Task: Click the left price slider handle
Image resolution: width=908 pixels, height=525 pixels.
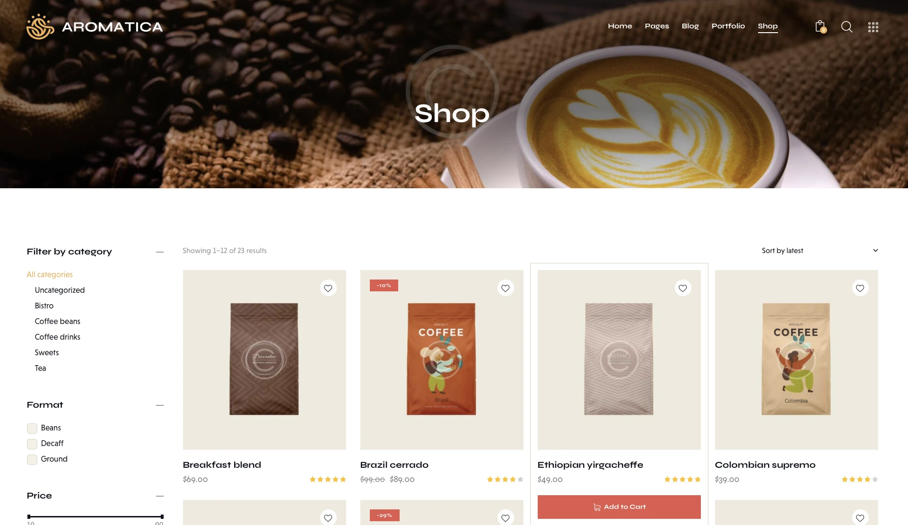Action: coord(29,517)
